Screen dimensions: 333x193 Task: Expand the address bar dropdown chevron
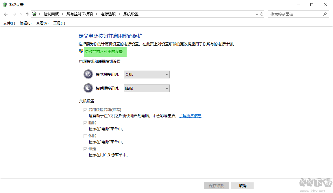click(x=257, y=14)
